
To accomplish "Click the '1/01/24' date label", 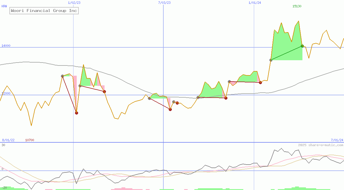I will (x=255, y=3).
